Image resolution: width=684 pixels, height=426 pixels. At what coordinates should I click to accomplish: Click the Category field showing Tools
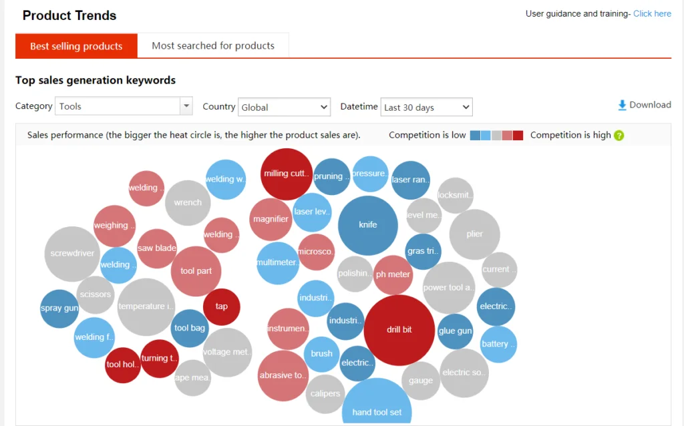[x=124, y=106]
